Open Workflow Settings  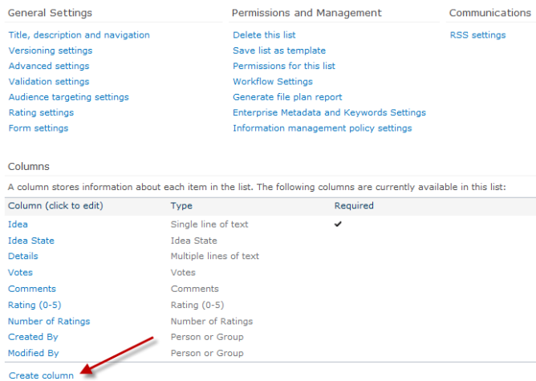point(273,82)
